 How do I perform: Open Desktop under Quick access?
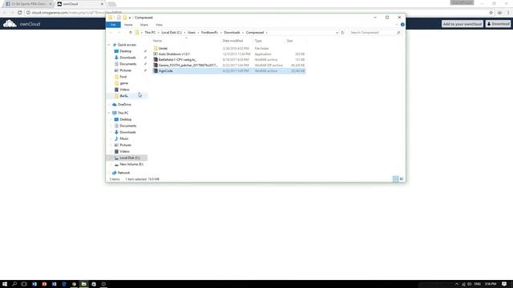[126, 51]
